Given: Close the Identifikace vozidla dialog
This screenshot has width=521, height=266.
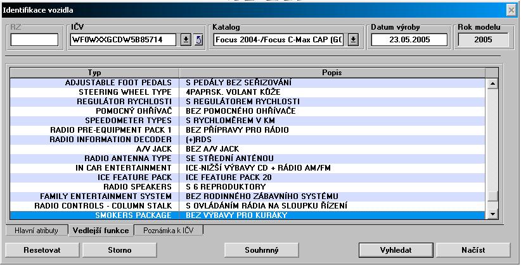Looking at the screenshot, I should coord(511,11).
